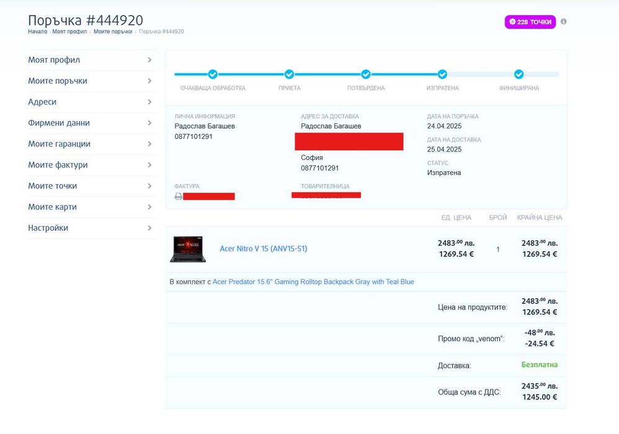
Task: Open Моите гаранции sidebar item
Action: pos(59,144)
